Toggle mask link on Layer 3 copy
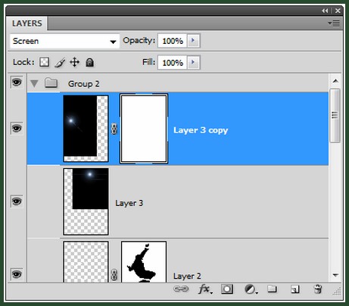This screenshot has width=349, height=306. pyautogui.click(x=114, y=129)
